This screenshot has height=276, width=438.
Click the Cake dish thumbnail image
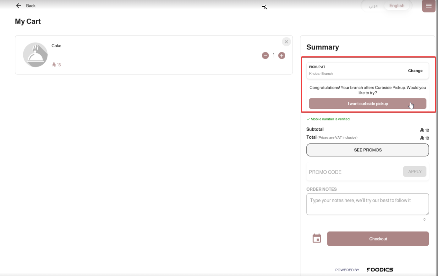[x=35, y=55]
